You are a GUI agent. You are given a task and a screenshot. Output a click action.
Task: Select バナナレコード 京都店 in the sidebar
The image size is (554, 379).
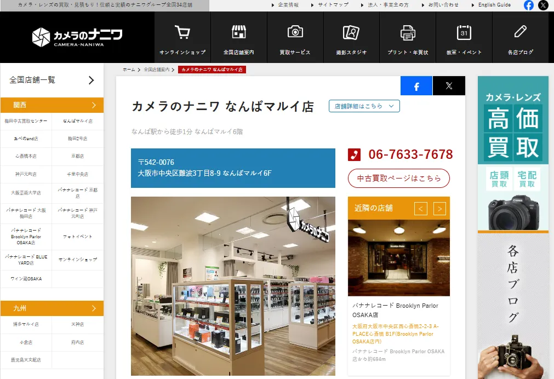78,193
